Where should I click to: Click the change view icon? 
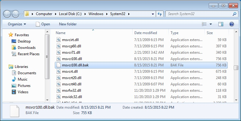click(x=204, y=24)
